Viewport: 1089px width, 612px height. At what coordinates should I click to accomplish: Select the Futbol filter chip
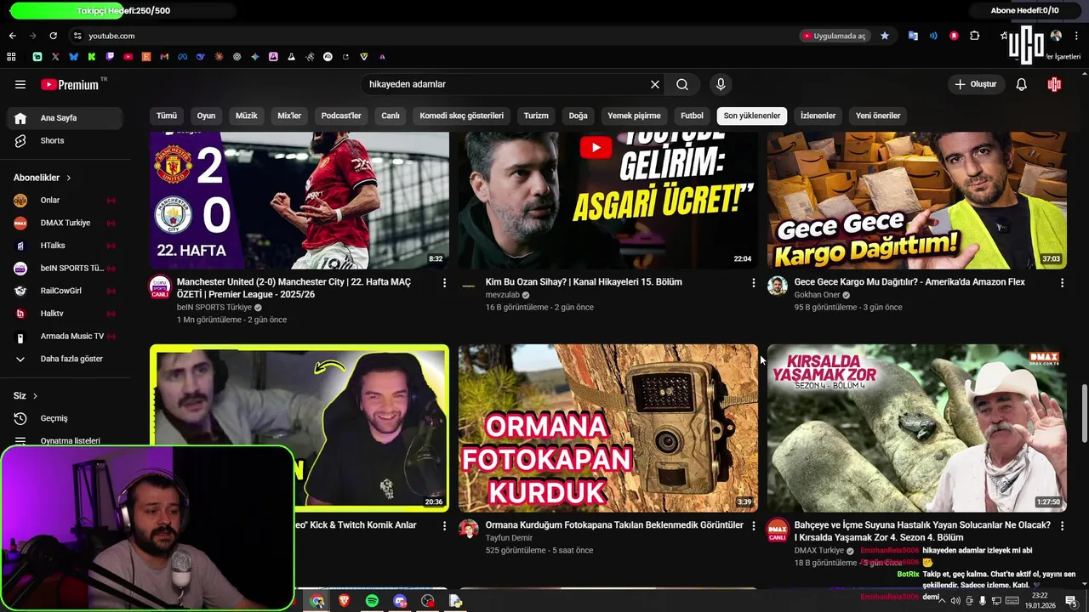click(693, 116)
